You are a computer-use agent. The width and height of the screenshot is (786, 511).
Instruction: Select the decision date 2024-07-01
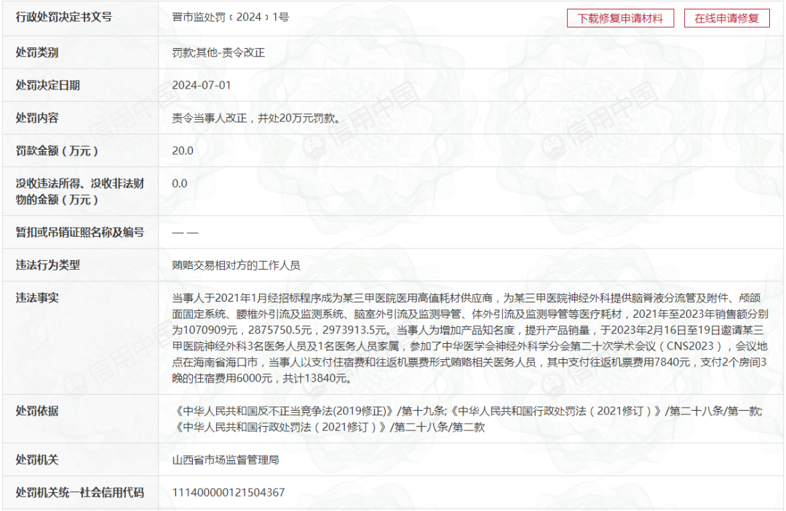[202, 85]
